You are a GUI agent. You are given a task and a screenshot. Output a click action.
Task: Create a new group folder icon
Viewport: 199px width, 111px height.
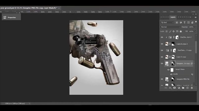pos(183,88)
